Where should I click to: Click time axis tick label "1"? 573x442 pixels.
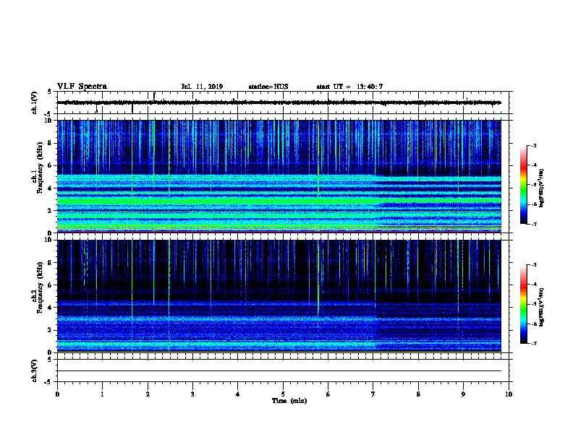(x=102, y=394)
